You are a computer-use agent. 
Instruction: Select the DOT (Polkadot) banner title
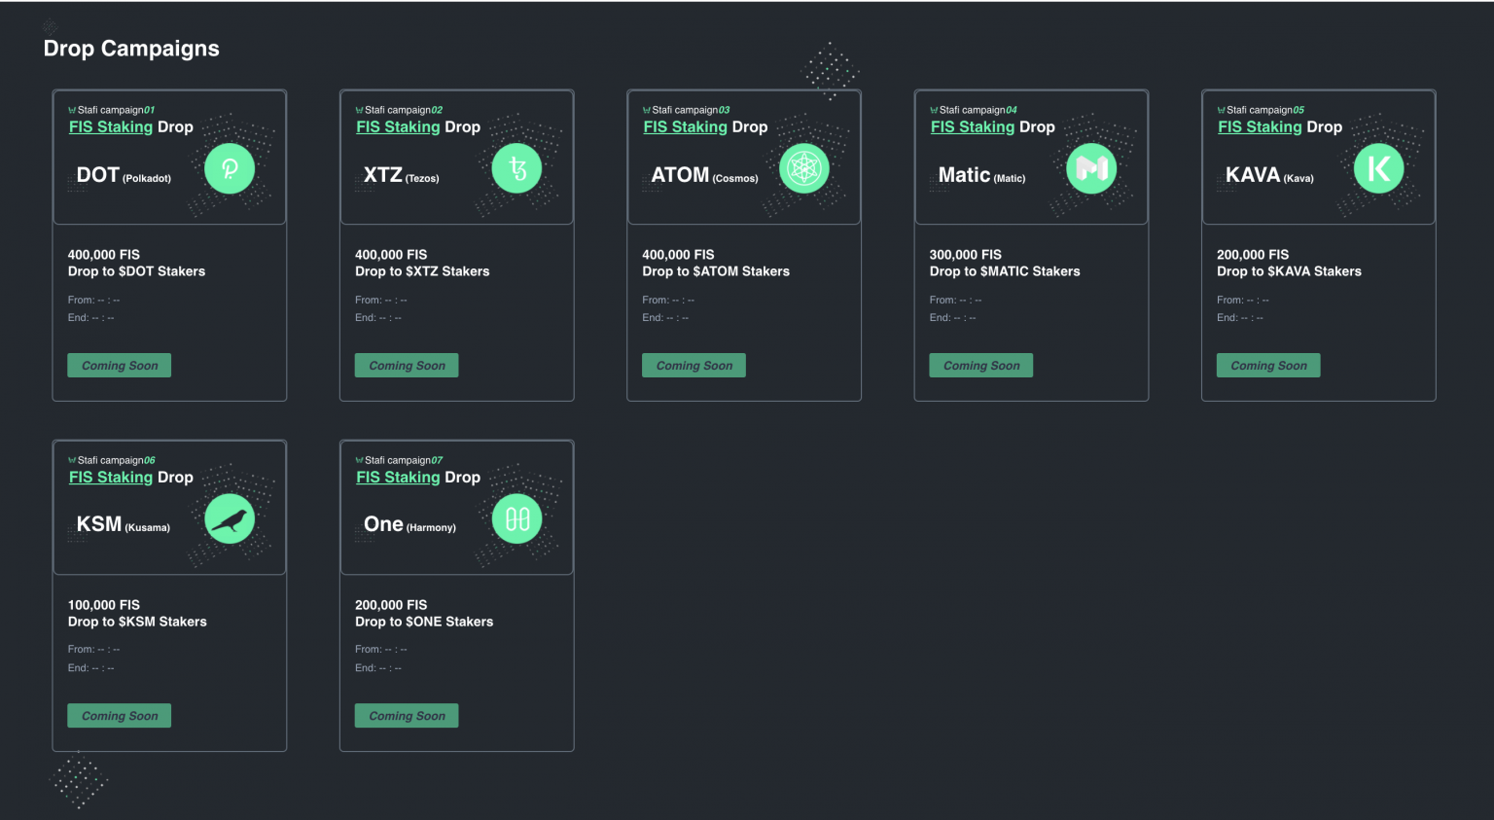tap(124, 175)
